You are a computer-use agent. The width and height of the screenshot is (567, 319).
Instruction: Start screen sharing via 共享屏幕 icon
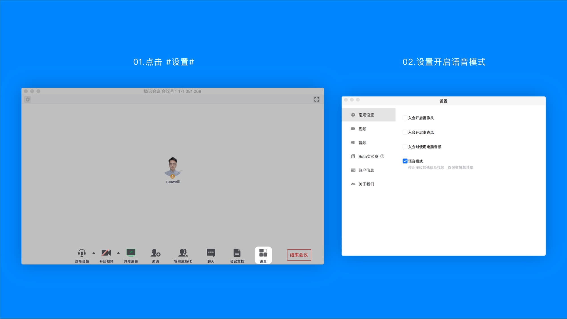pos(131,252)
